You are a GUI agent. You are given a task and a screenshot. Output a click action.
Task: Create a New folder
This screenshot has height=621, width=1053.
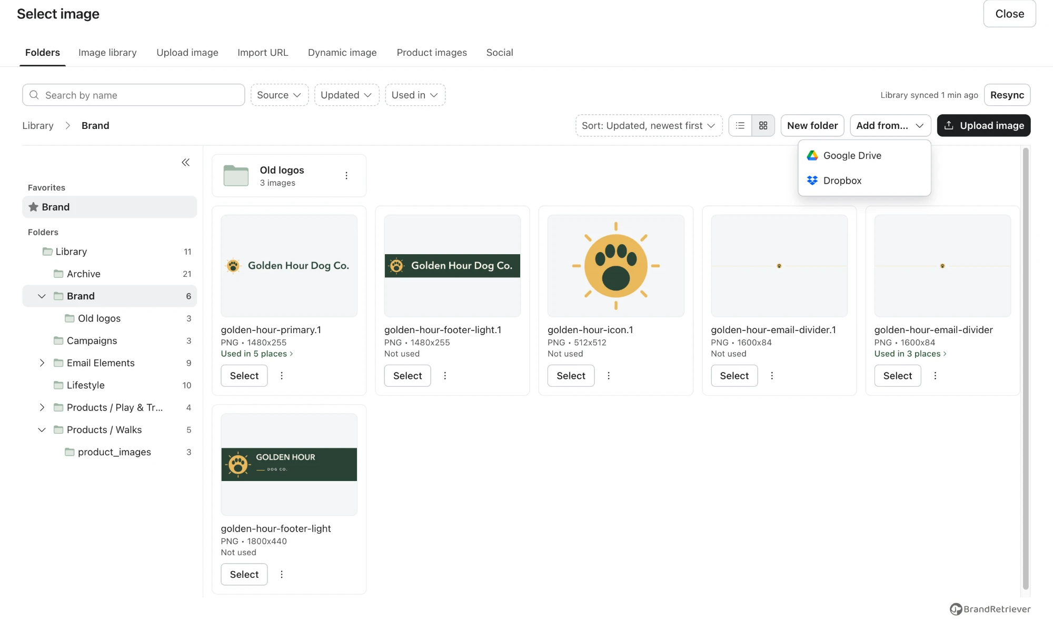(812, 125)
